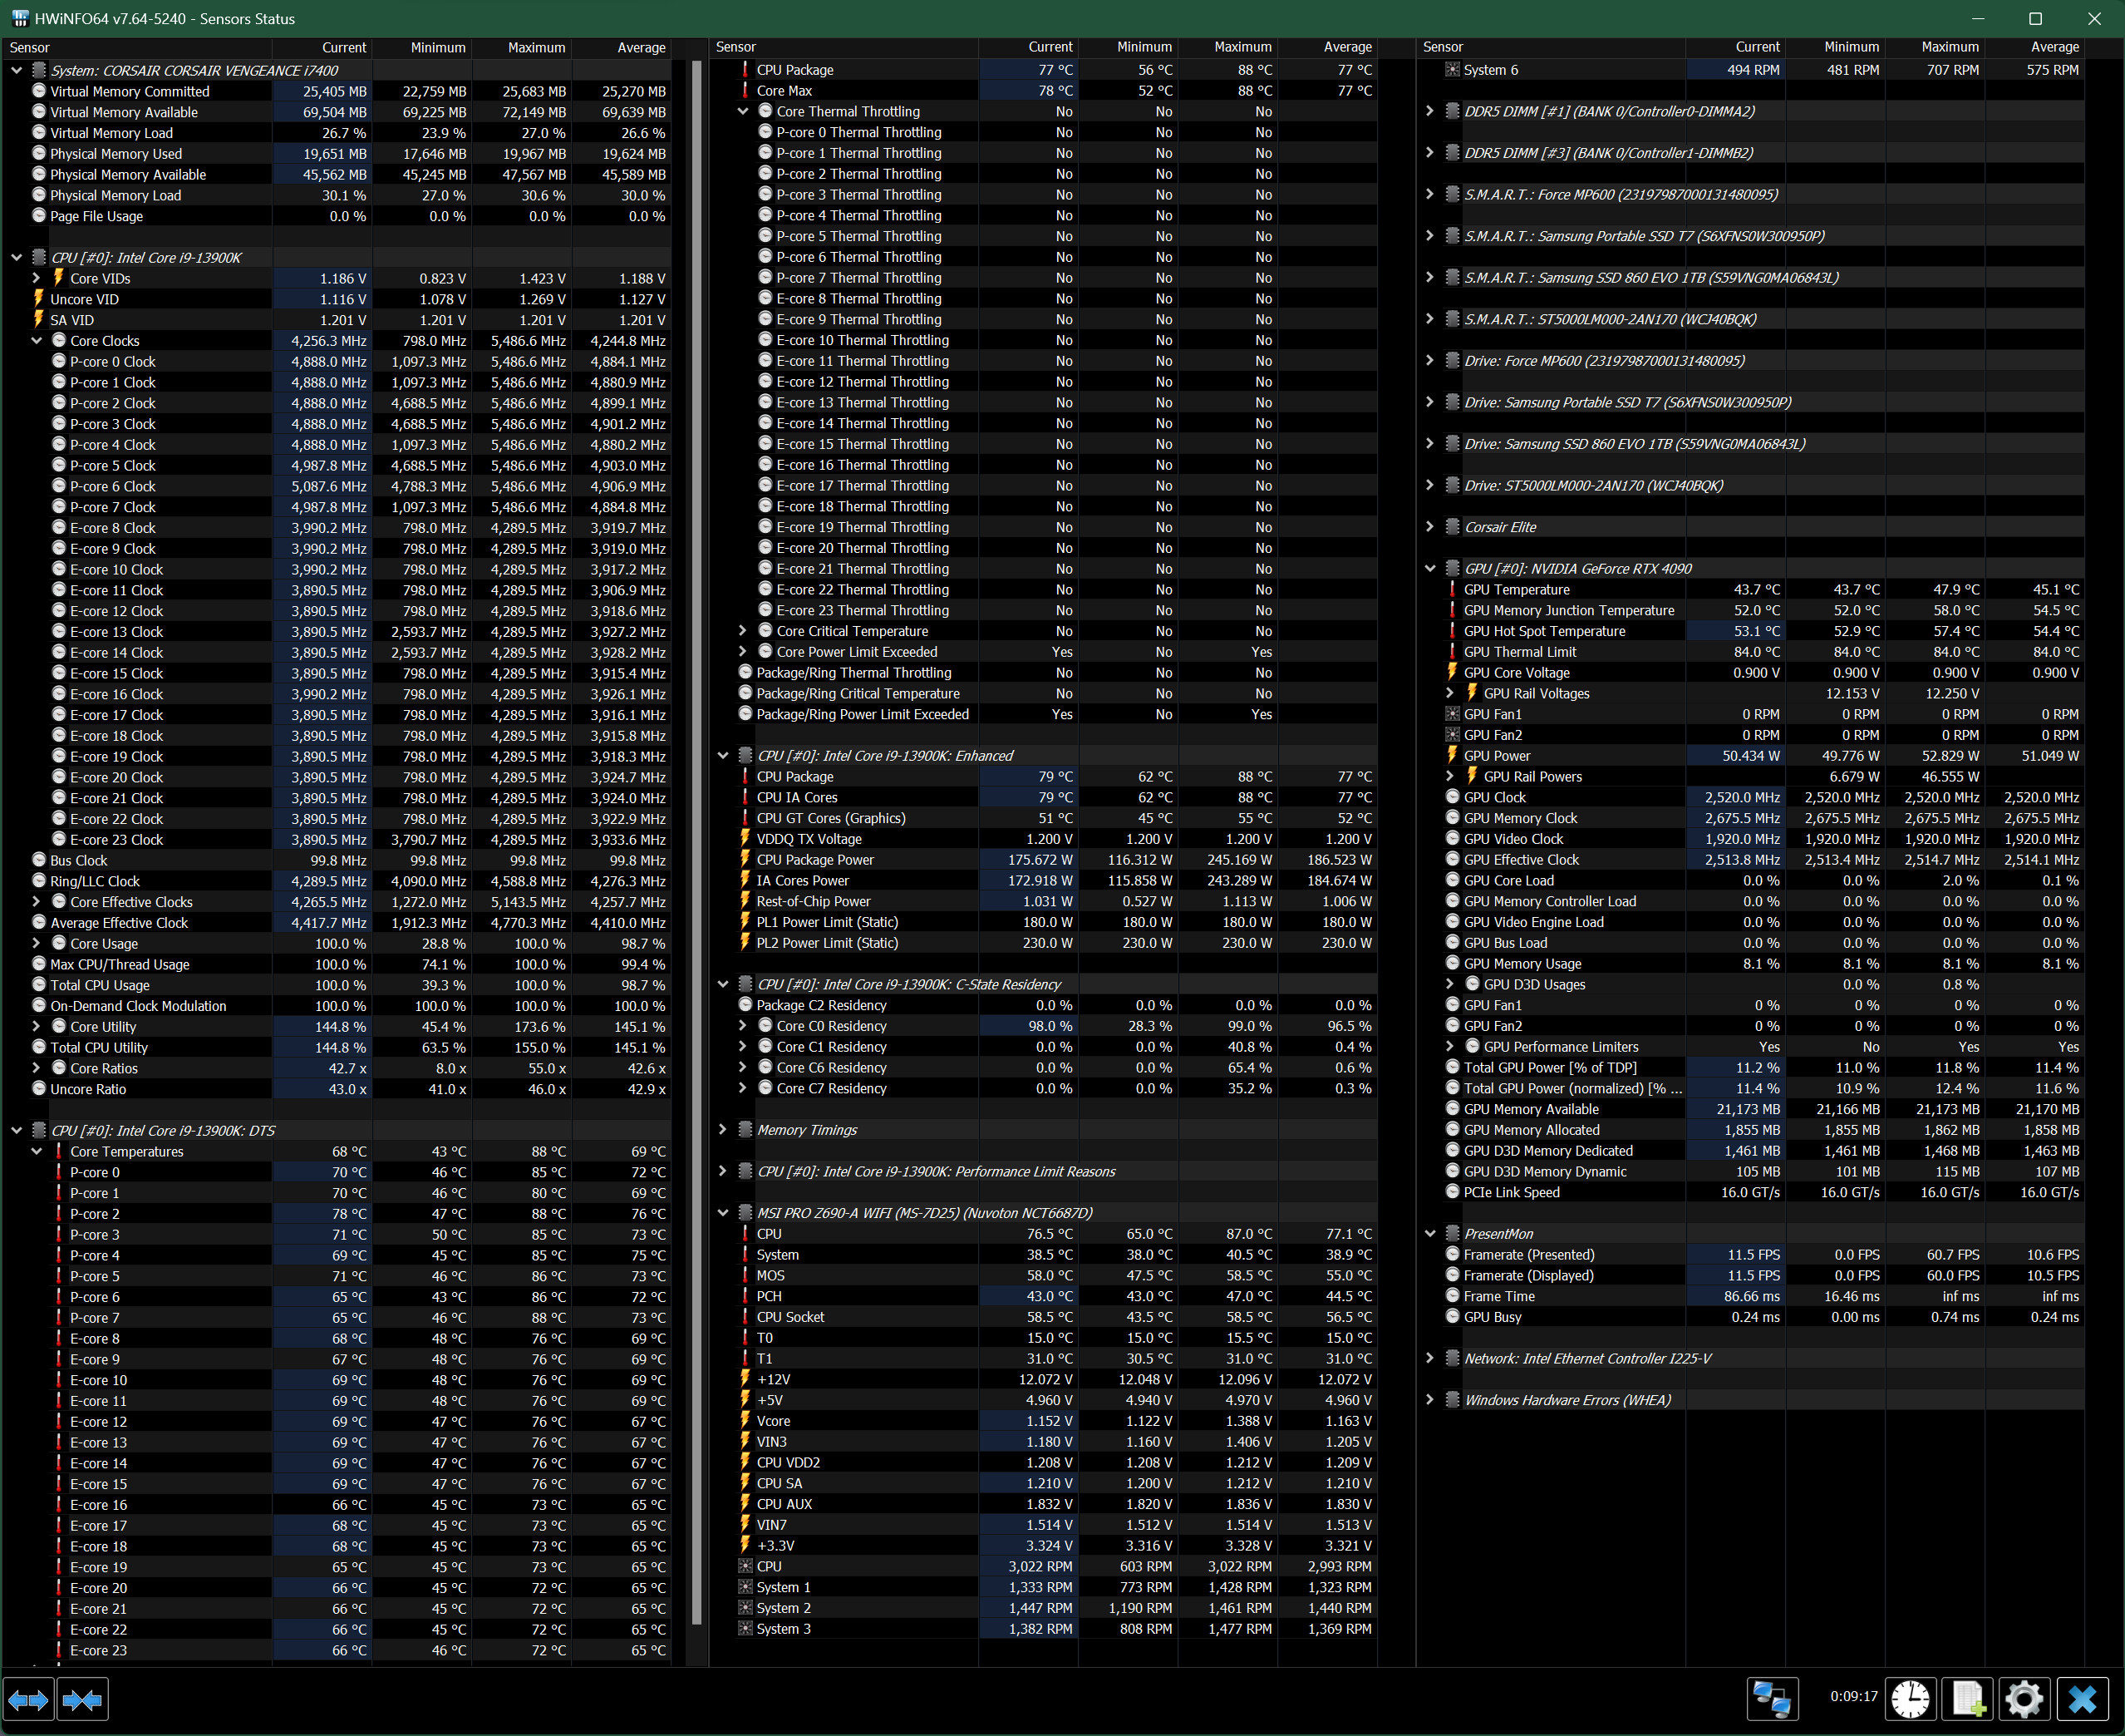This screenshot has height=1736, width=2125.
Task: Click the circle icon beside Bus Clock
Action: click(x=39, y=860)
